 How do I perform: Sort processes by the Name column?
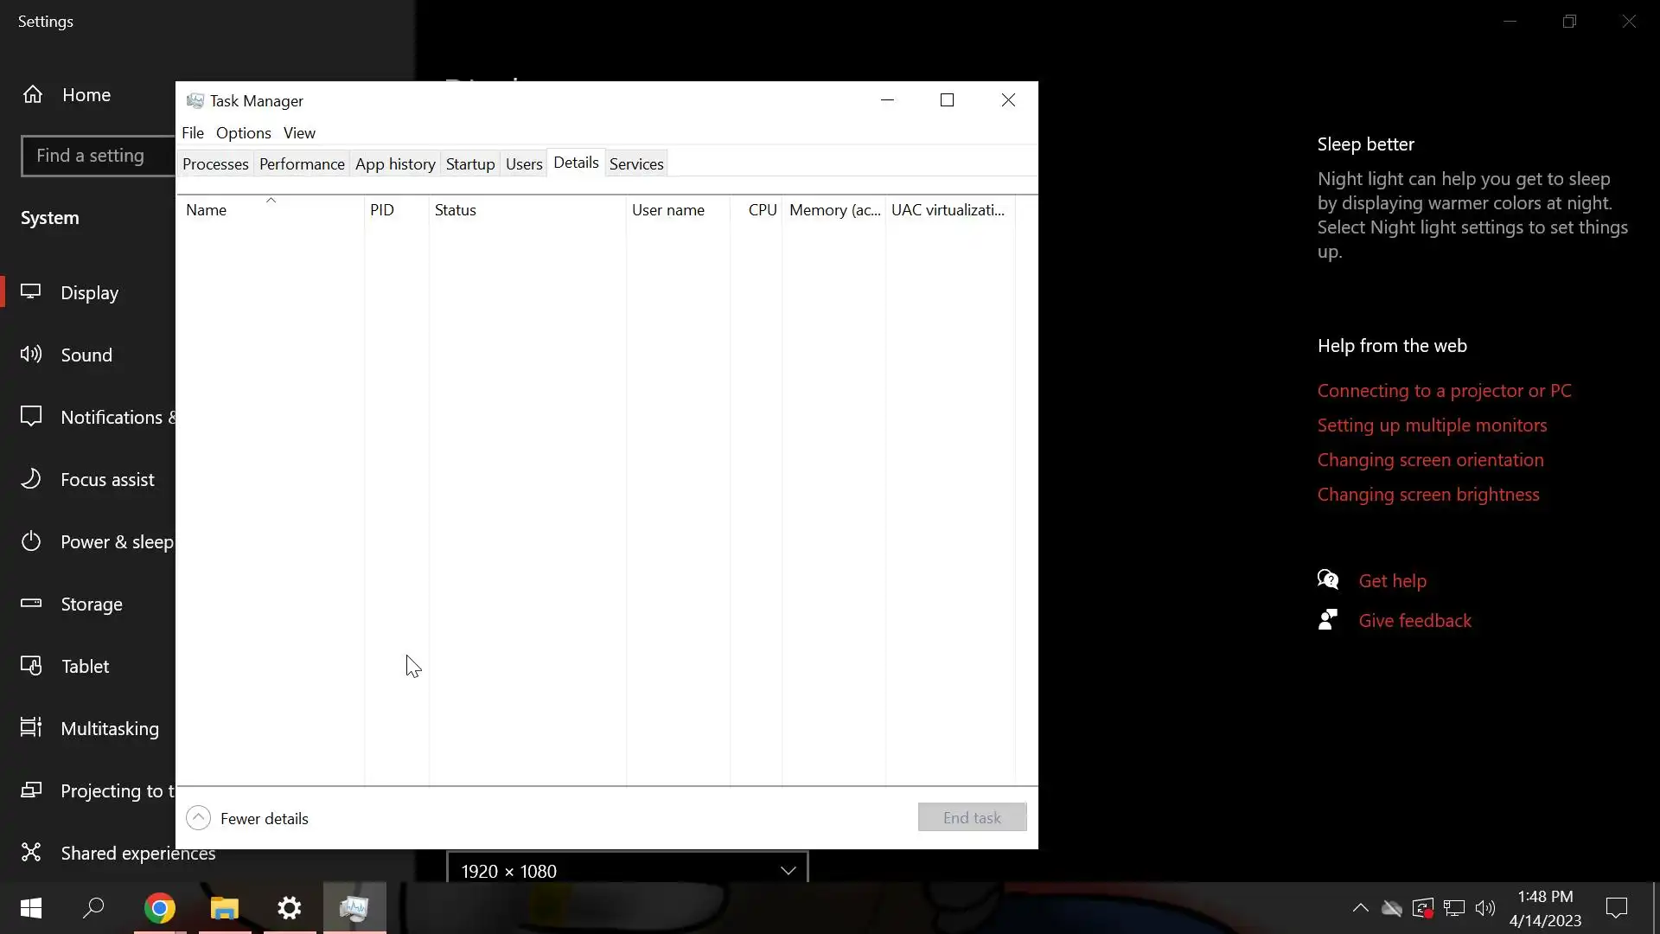[207, 210]
